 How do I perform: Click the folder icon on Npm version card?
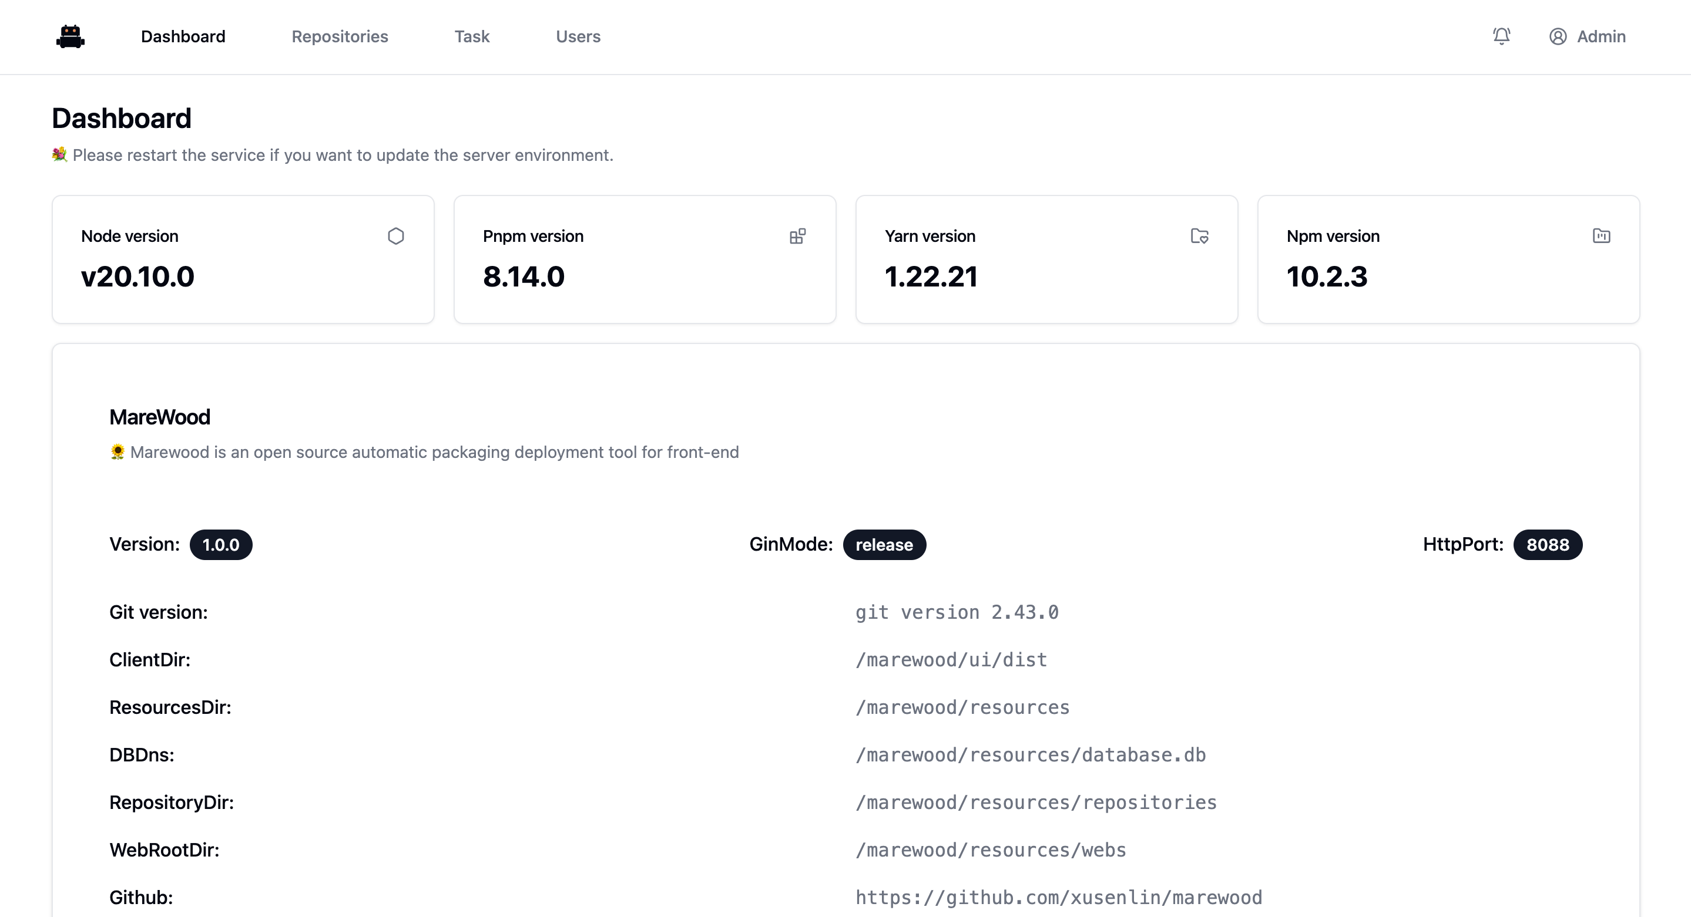click(1601, 236)
